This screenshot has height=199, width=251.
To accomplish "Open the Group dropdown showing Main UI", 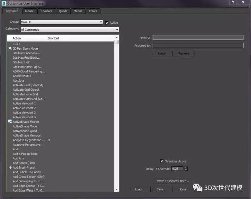I will 61,22.
